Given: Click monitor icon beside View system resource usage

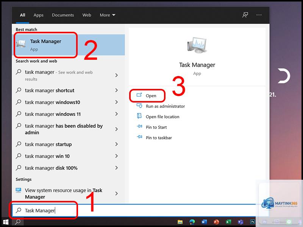Looking at the screenshot, I should (x=19, y=190).
